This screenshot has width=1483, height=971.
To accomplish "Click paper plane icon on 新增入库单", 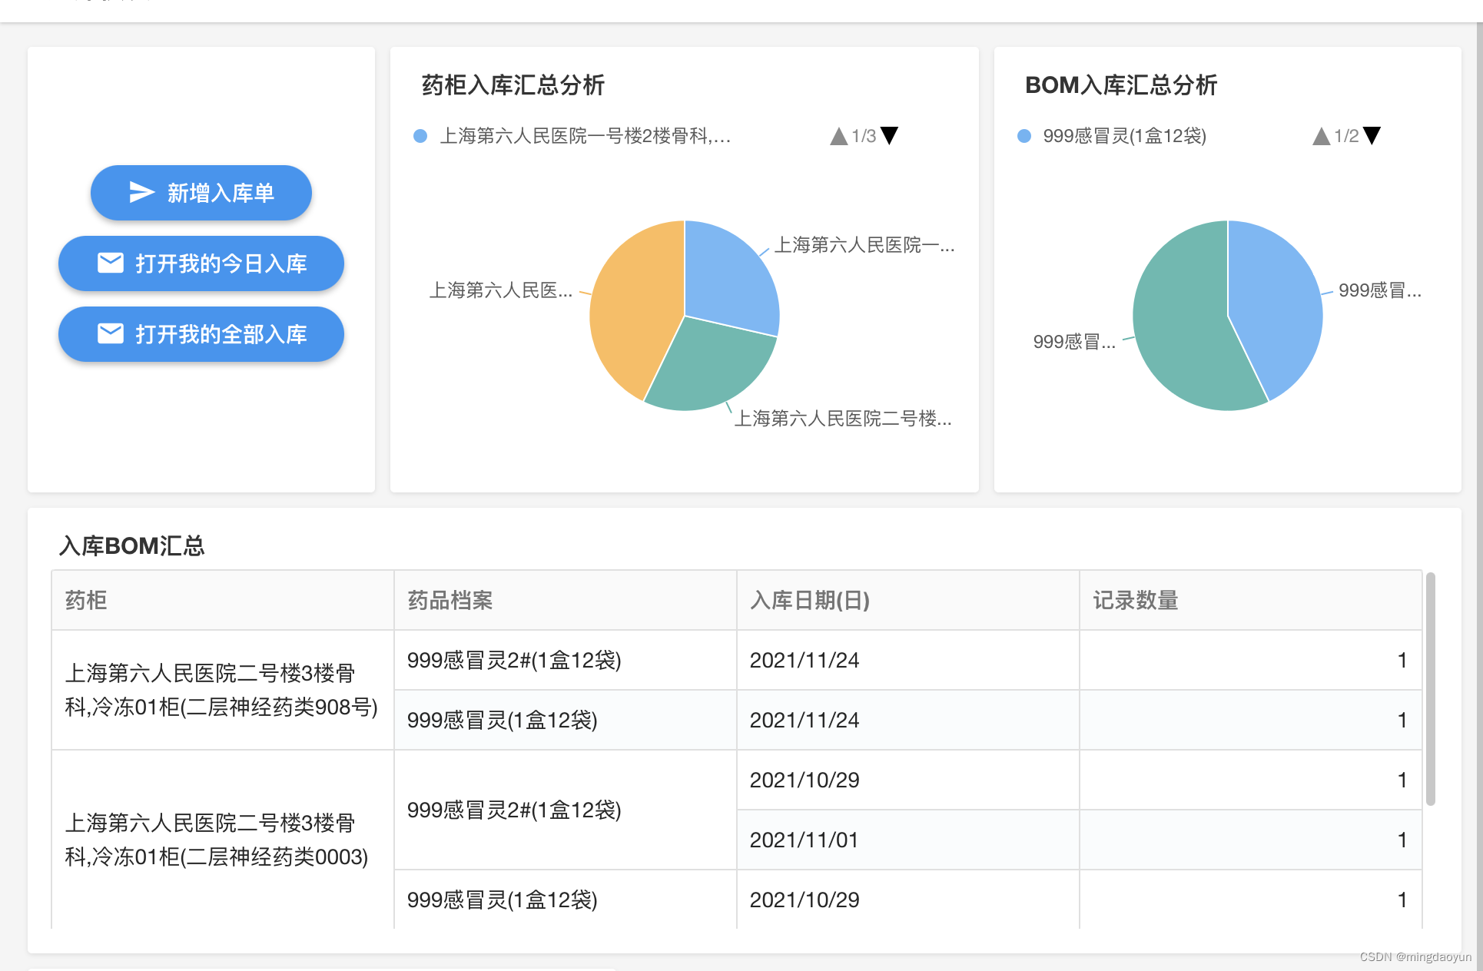I will click(141, 192).
